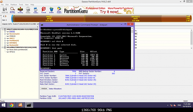Select the small ESP segment at bar start
The image size is (193, 112).
pyautogui.click(x=12, y=19)
